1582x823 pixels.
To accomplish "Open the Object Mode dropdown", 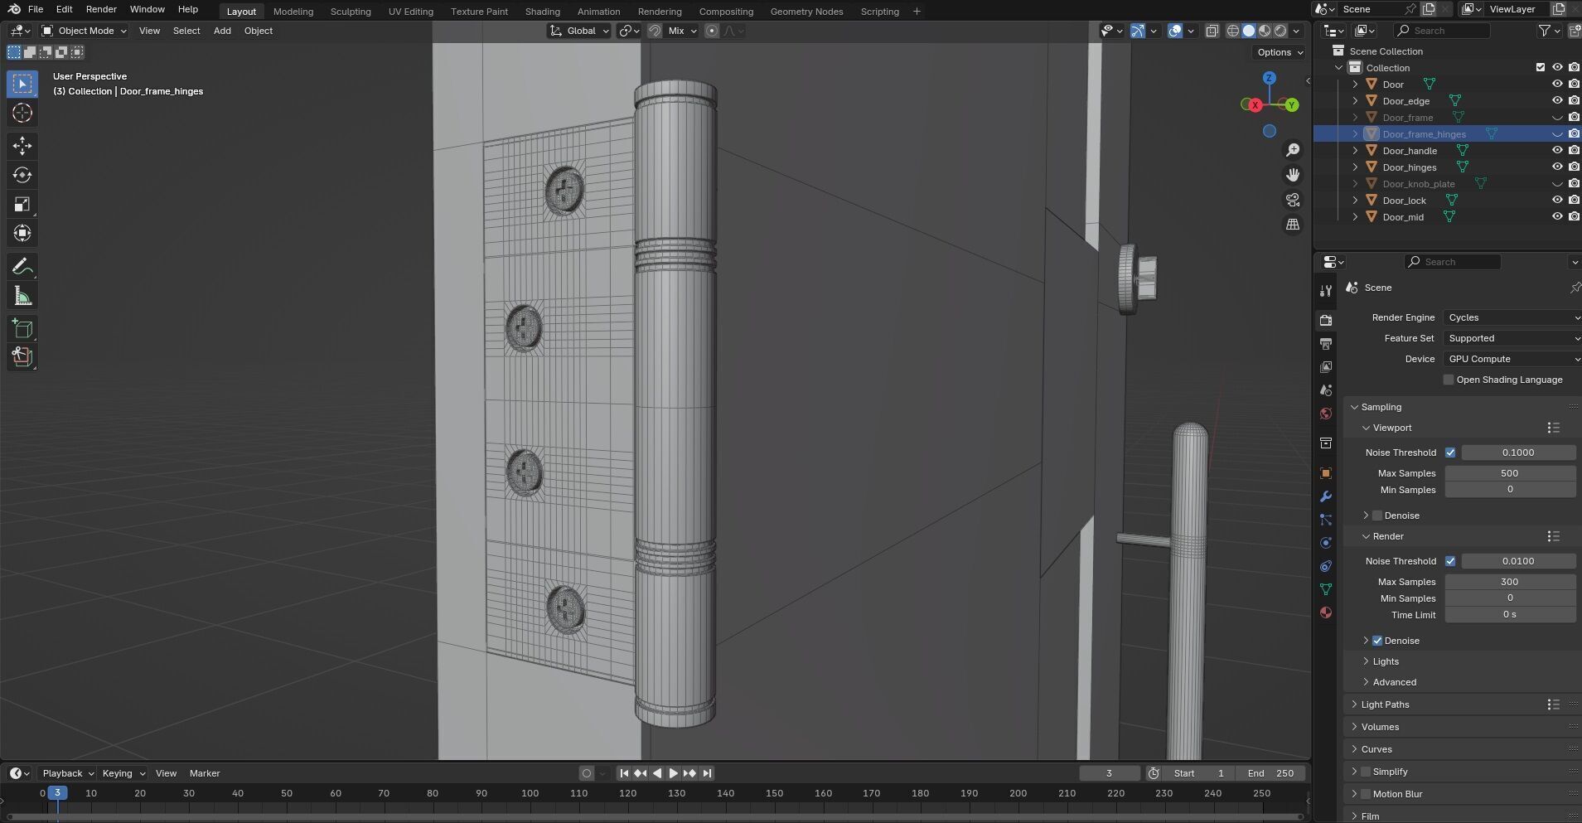I will (85, 31).
